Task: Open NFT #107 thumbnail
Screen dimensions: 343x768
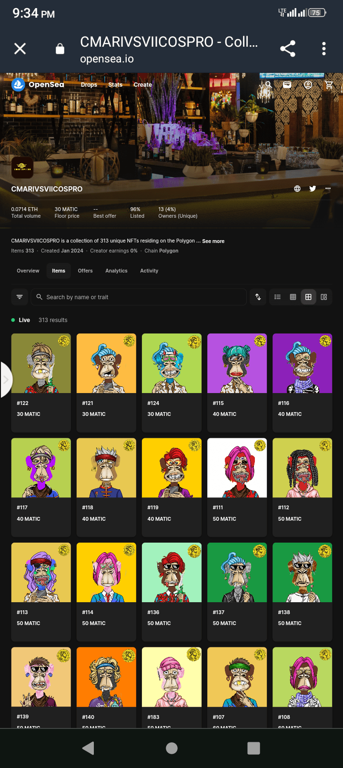Action: click(x=237, y=677)
